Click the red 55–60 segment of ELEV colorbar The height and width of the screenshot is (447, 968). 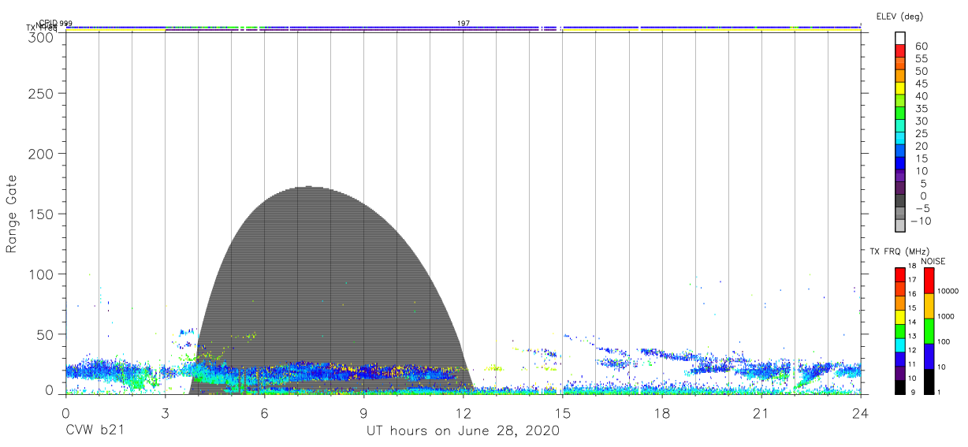tap(901, 52)
